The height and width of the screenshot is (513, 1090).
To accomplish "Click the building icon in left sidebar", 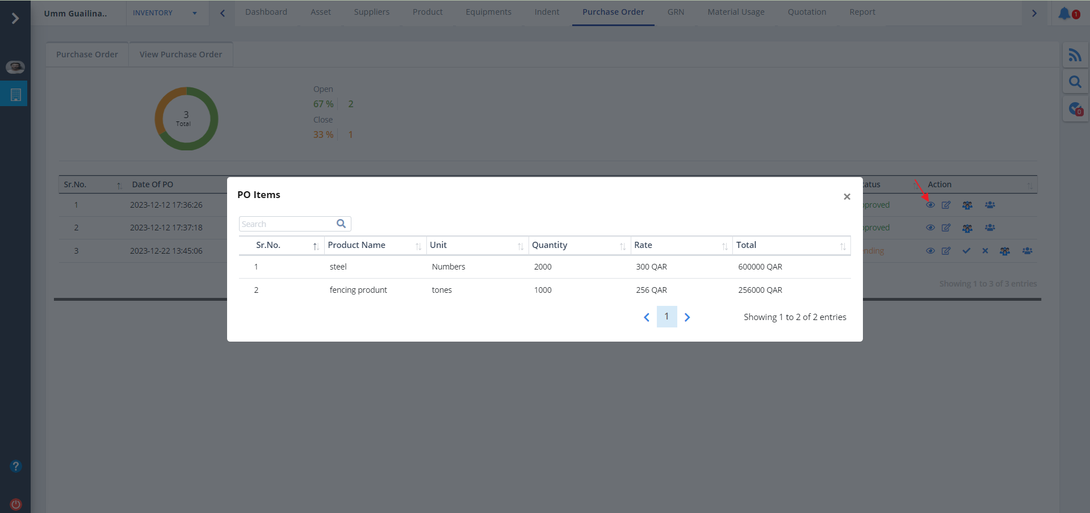I will pos(16,95).
